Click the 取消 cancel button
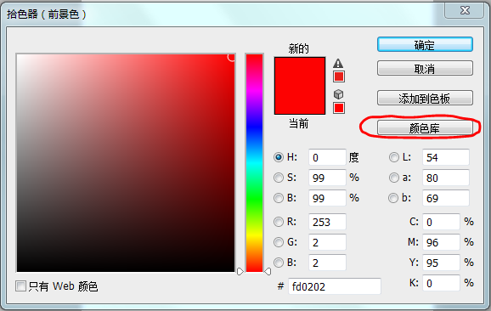Image resolution: width=491 pixels, height=311 pixels. 425,68
